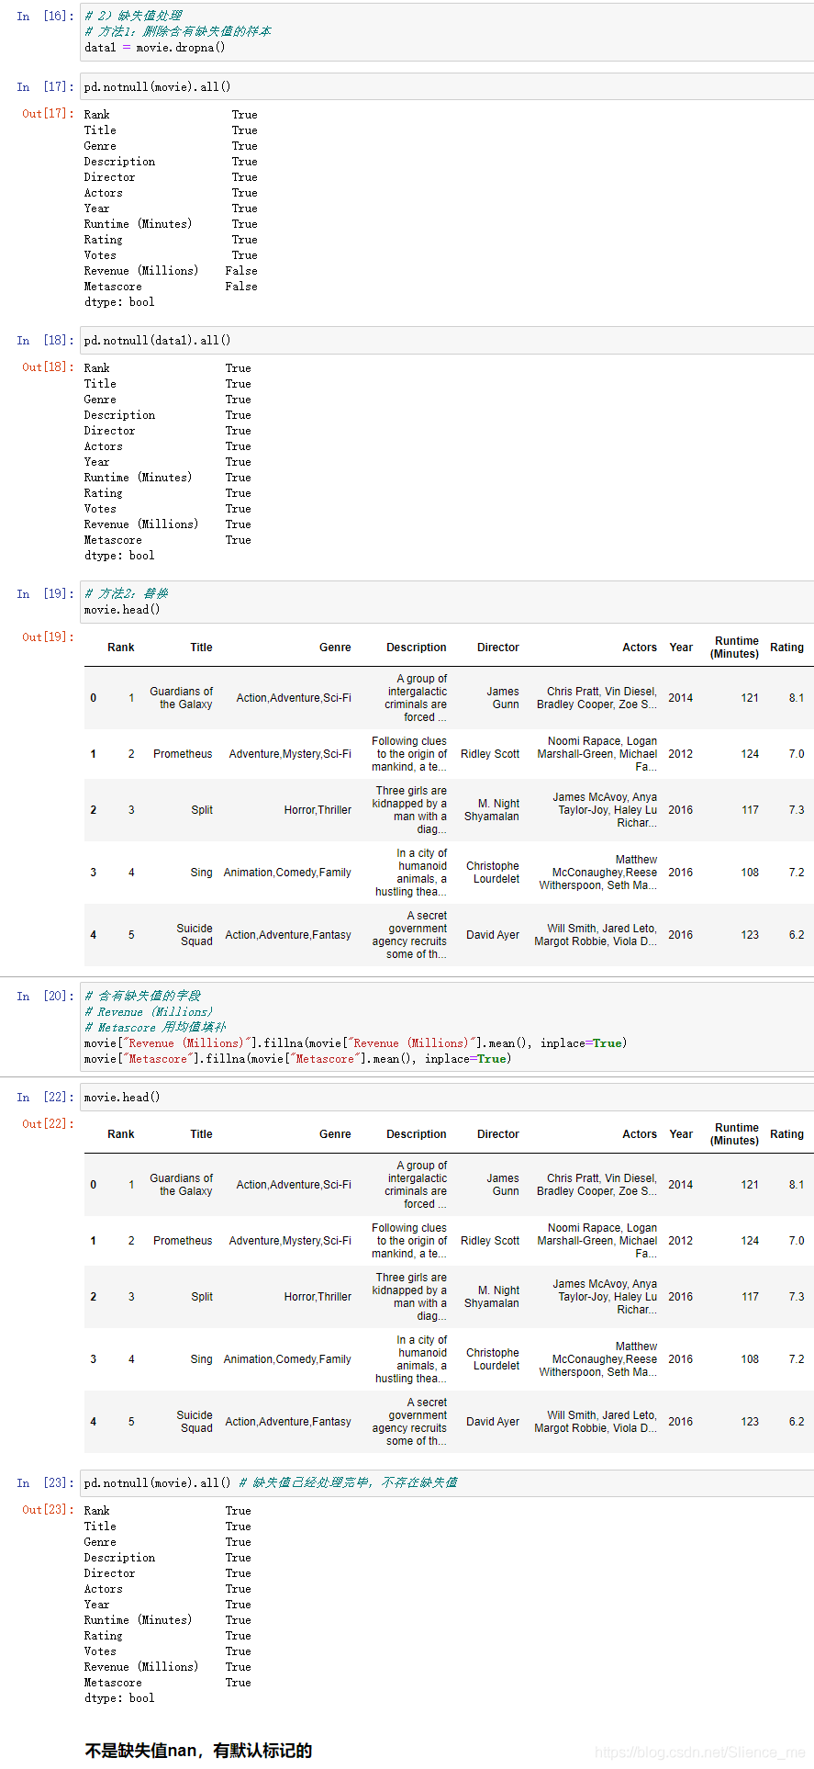
Task: Click the Director column header in Out[22] table
Action: 498,1134
